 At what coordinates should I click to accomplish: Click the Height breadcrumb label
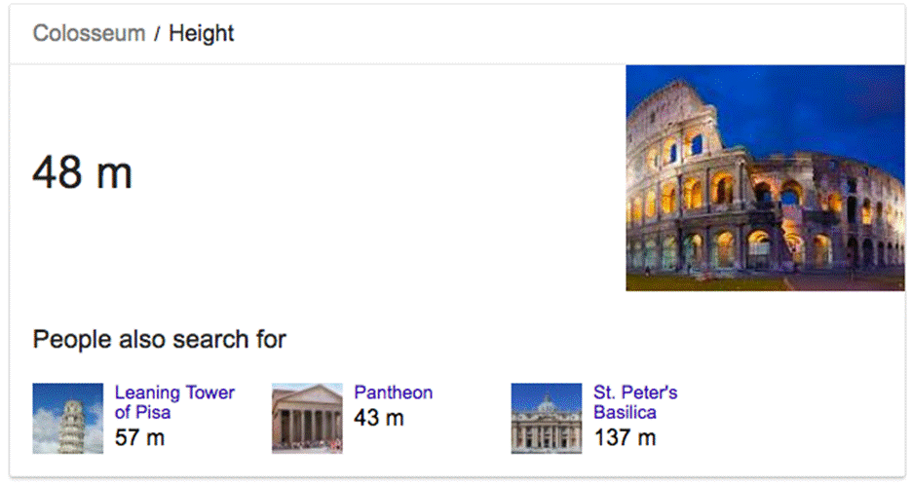point(202,34)
